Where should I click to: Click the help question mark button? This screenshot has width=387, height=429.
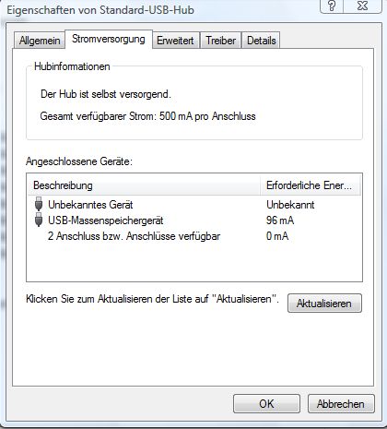[332, 6]
